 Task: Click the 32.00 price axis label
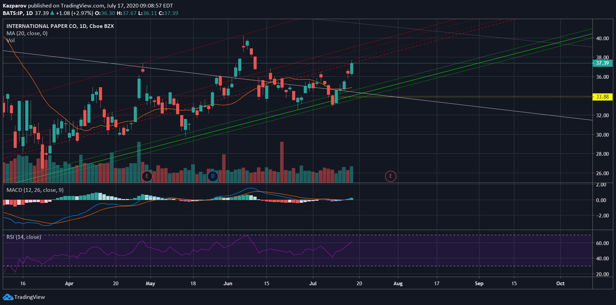[x=602, y=116]
